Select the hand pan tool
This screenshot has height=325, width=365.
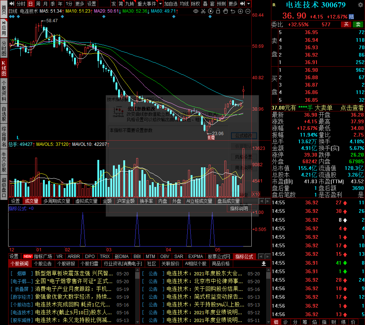[x=225, y=11]
